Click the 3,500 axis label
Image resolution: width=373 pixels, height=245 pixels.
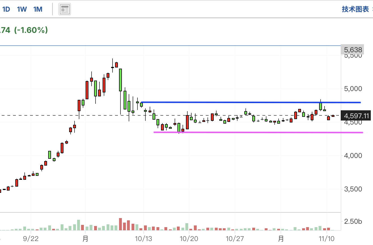pyautogui.click(x=353, y=189)
